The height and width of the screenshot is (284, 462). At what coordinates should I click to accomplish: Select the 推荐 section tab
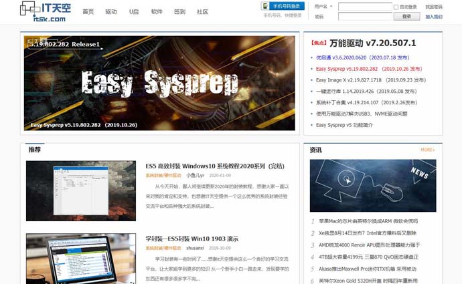(34, 150)
